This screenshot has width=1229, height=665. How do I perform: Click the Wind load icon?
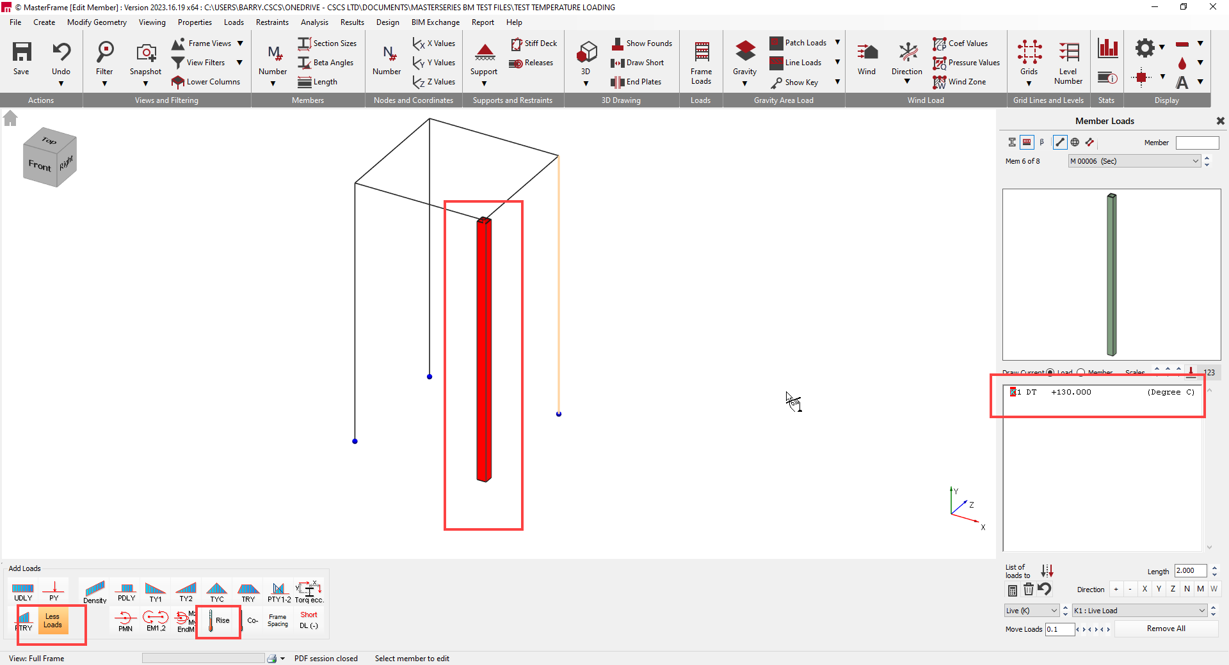coord(867,58)
